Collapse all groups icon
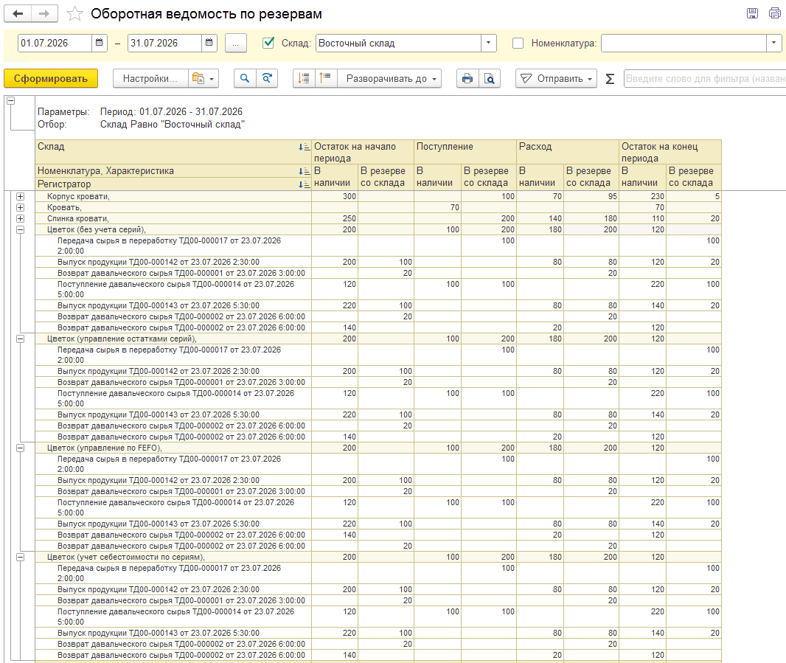786x663 pixels. 304,79
